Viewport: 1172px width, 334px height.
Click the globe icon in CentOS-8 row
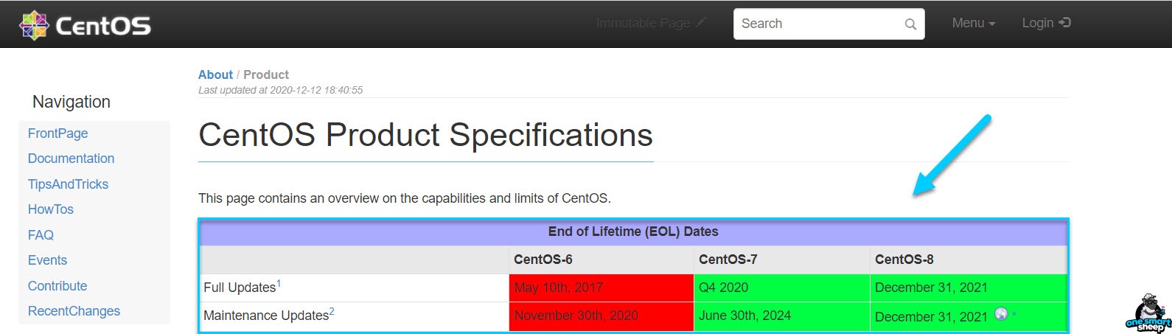tap(1001, 313)
